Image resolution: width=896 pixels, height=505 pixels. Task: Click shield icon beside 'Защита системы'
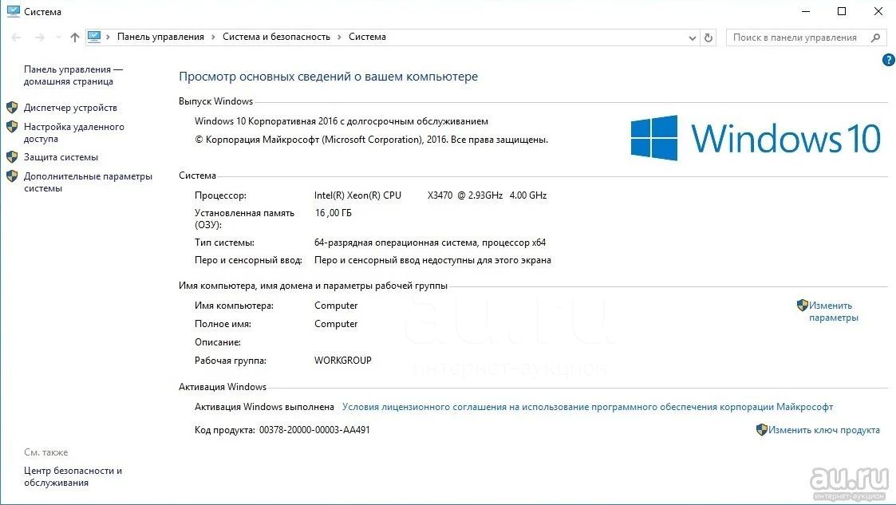[x=12, y=157]
